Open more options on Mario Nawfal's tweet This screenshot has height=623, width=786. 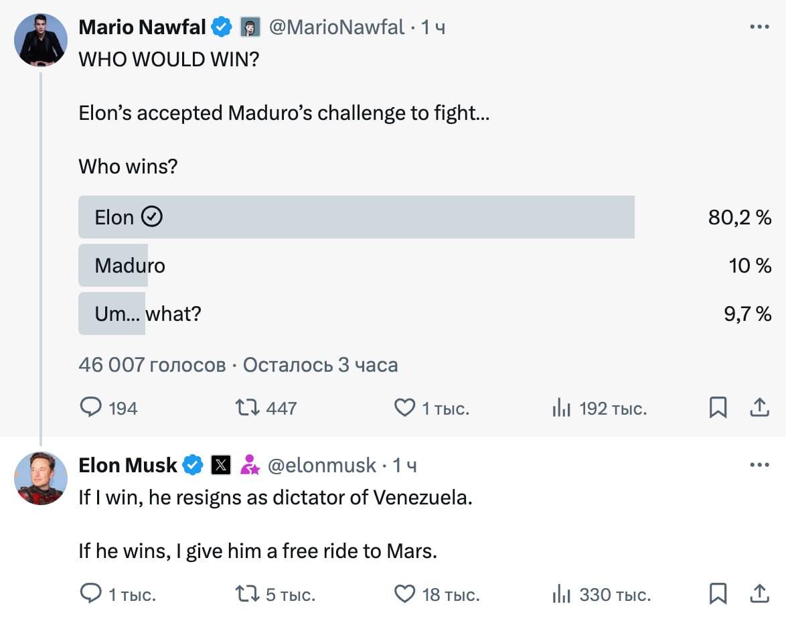[759, 27]
